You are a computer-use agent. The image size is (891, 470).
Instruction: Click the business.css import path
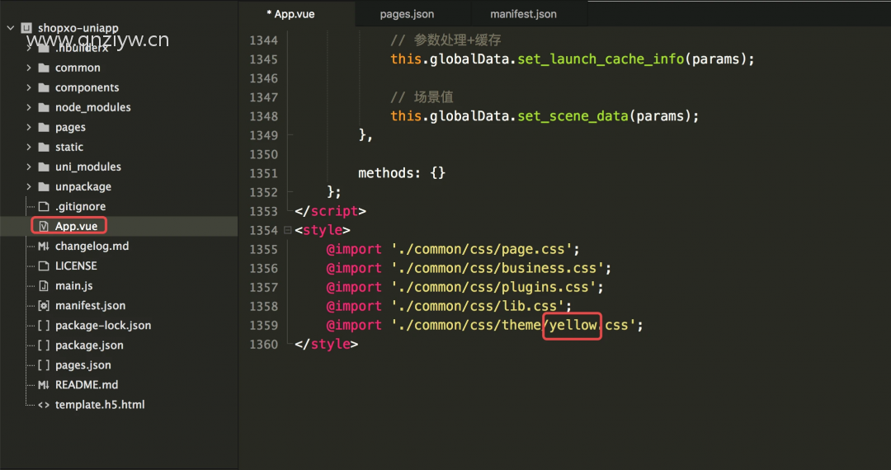click(x=497, y=268)
